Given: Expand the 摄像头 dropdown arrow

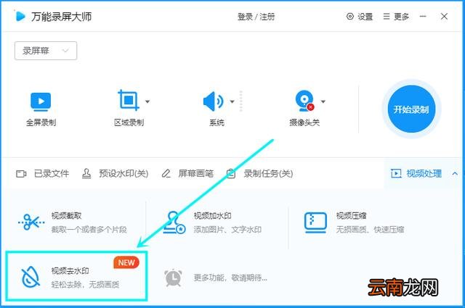Looking at the screenshot, I should (x=323, y=101).
